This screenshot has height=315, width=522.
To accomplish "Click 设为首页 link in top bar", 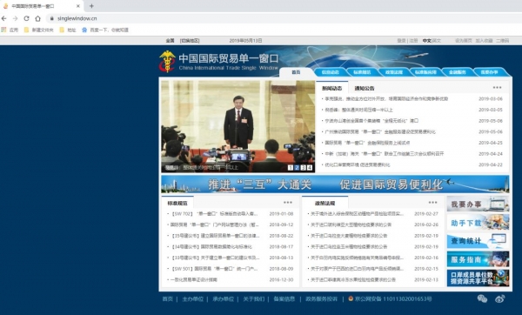I will [464, 41].
